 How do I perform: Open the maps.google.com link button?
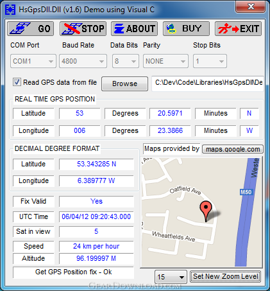233,149
